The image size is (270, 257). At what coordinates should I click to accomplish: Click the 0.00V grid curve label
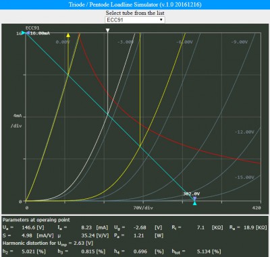63,42
